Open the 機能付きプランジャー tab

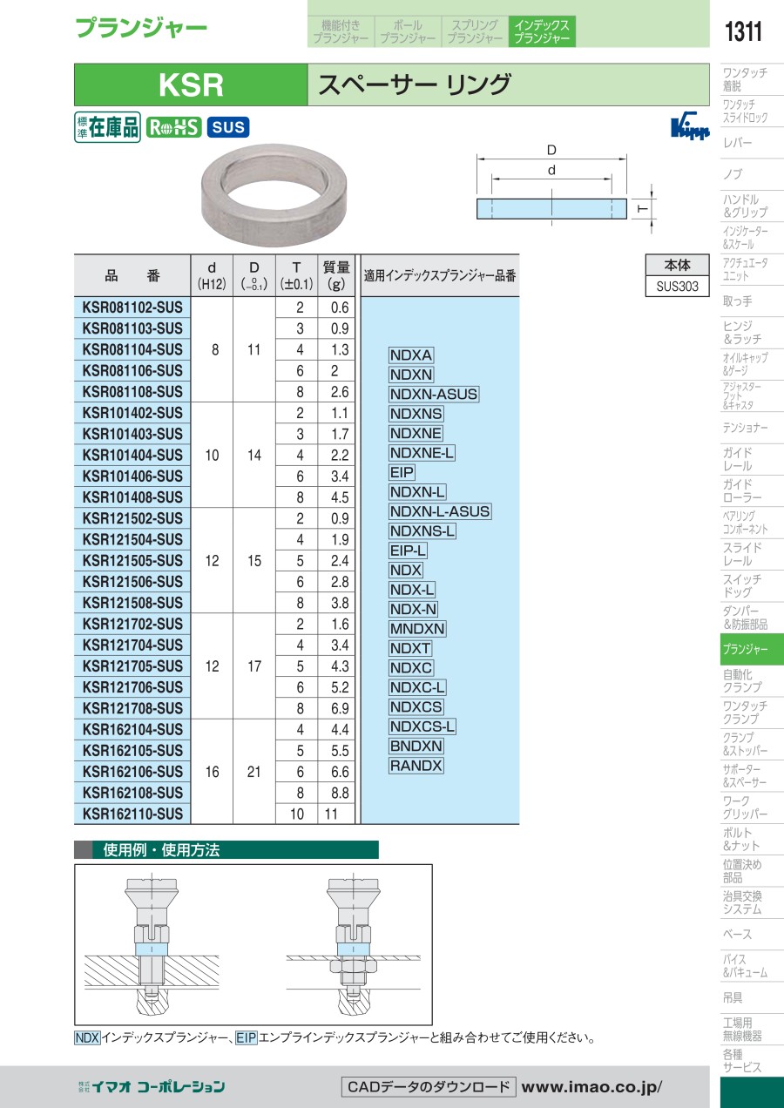pyautogui.click(x=341, y=31)
